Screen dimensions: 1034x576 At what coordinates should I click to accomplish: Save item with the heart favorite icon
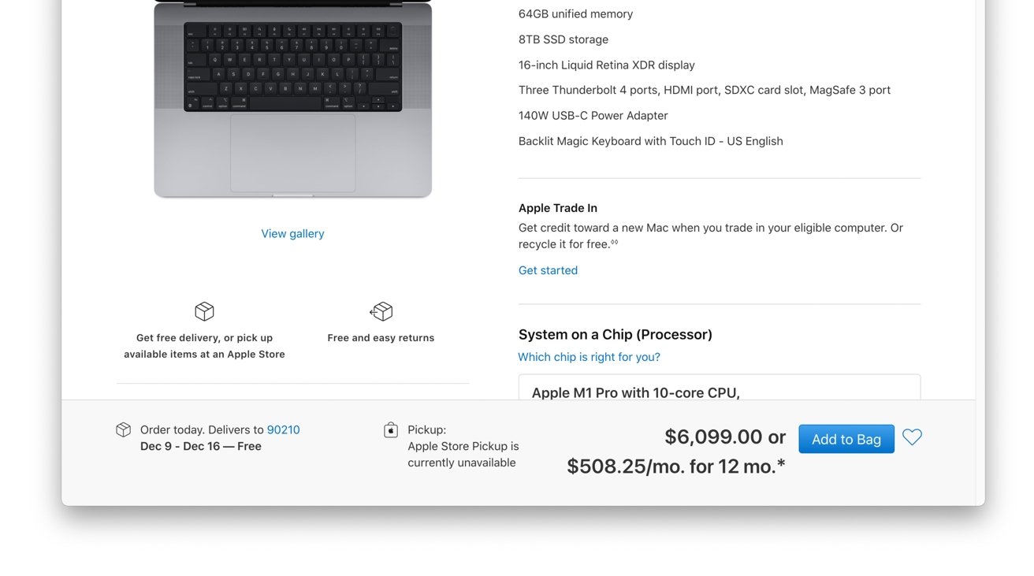click(x=912, y=437)
